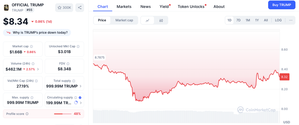The width and height of the screenshot is (299, 125).
Task: Open the Token Unlocks tab
Action: 191,7
